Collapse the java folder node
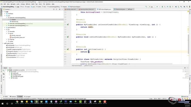191x107 pixels. [x=5, y=16]
